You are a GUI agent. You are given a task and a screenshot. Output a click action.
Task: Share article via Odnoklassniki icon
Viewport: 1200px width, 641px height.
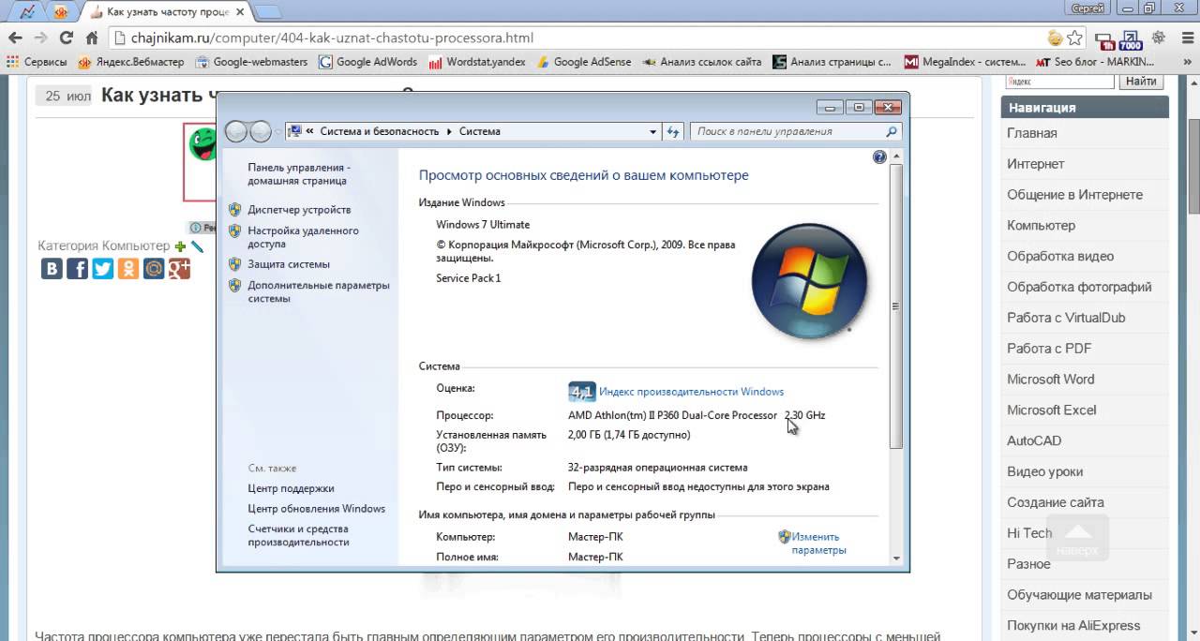[128, 269]
